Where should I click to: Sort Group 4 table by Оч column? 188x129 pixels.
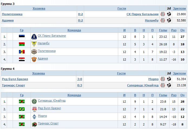(x=182, y=95)
